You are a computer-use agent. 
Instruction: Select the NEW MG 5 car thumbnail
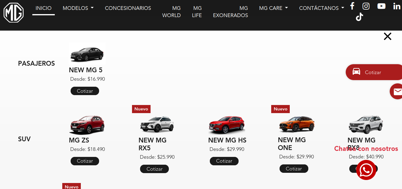[x=87, y=54]
